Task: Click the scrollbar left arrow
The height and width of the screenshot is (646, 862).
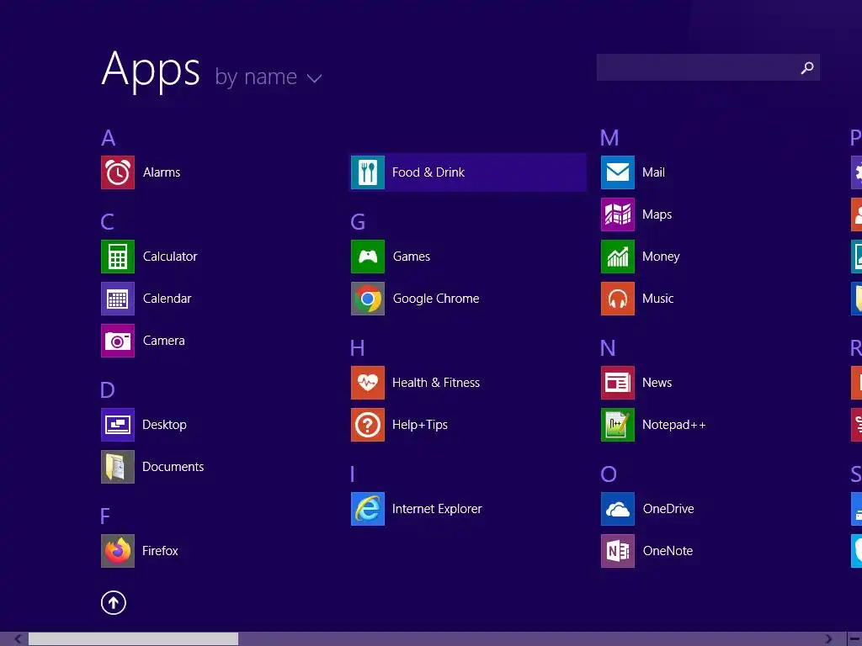Action: tap(18, 639)
